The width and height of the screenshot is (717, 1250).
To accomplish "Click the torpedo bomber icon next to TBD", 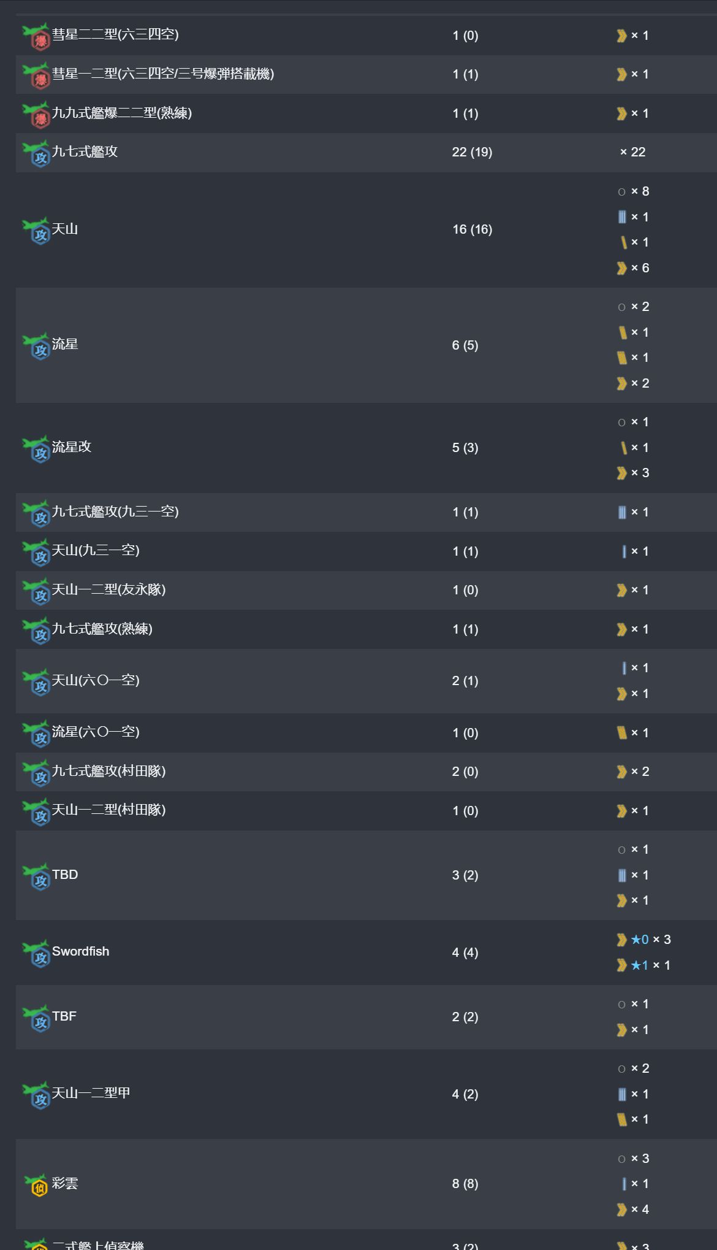I will (x=36, y=876).
